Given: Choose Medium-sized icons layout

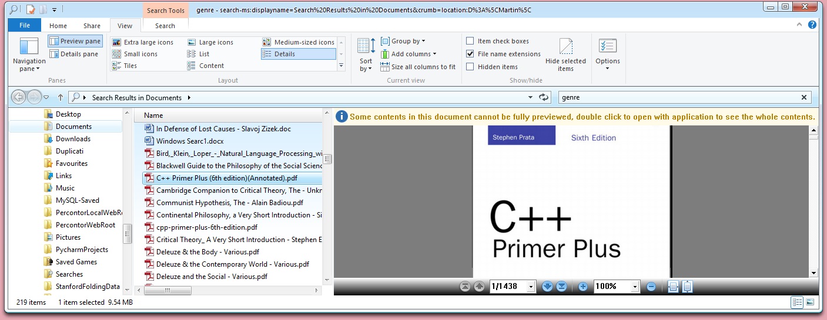Looking at the screenshot, I should [x=299, y=42].
